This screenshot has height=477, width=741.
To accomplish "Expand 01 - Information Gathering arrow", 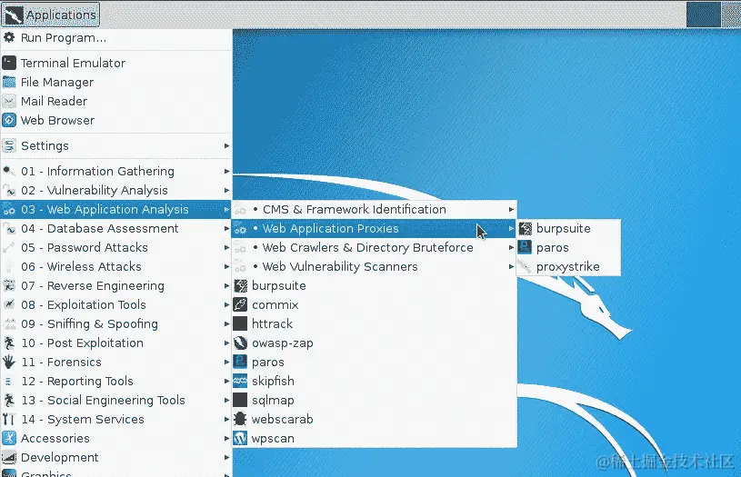I will pos(226,171).
